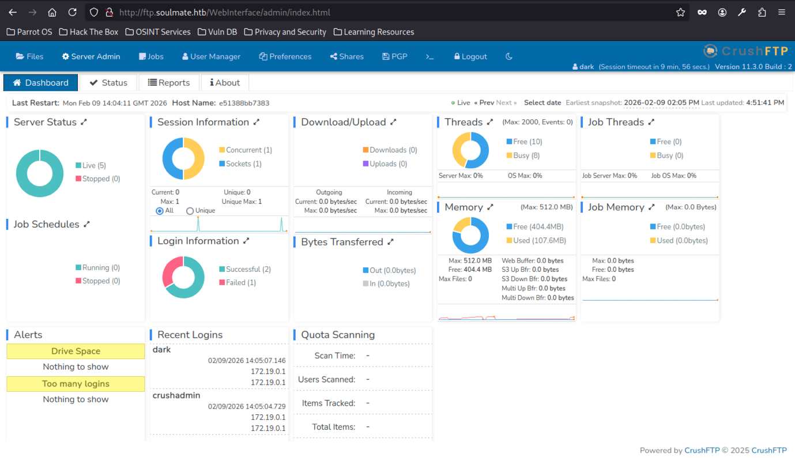Toggle the Live snapshot indicator
The width and height of the screenshot is (795, 458).
click(x=461, y=103)
